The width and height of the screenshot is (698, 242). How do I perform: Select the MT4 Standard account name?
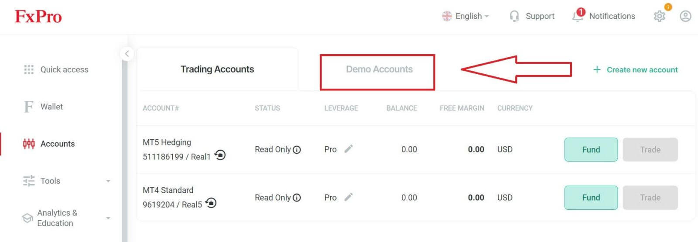point(168,190)
